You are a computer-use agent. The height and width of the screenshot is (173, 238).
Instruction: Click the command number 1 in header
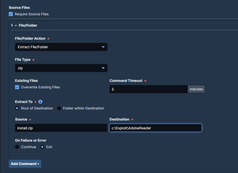[x=12, y=25]
